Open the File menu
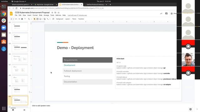 coord(16,15)
